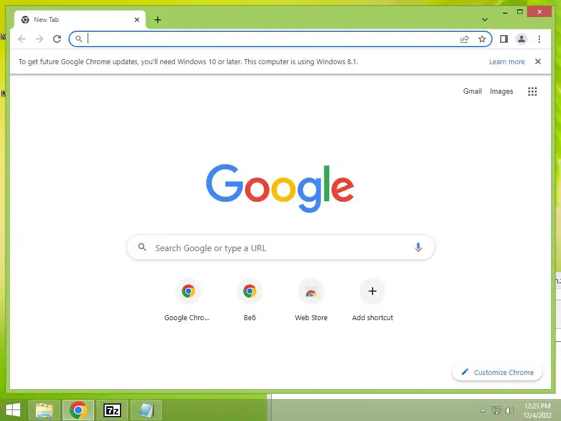
Task: Go back with the back arrow
Action: (22, 39)
